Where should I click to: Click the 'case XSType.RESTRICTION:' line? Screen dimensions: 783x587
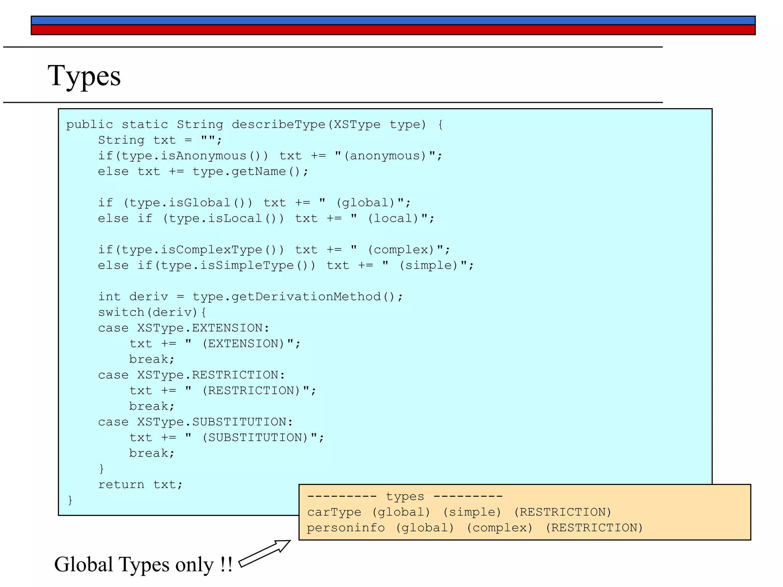pos(192,375)
